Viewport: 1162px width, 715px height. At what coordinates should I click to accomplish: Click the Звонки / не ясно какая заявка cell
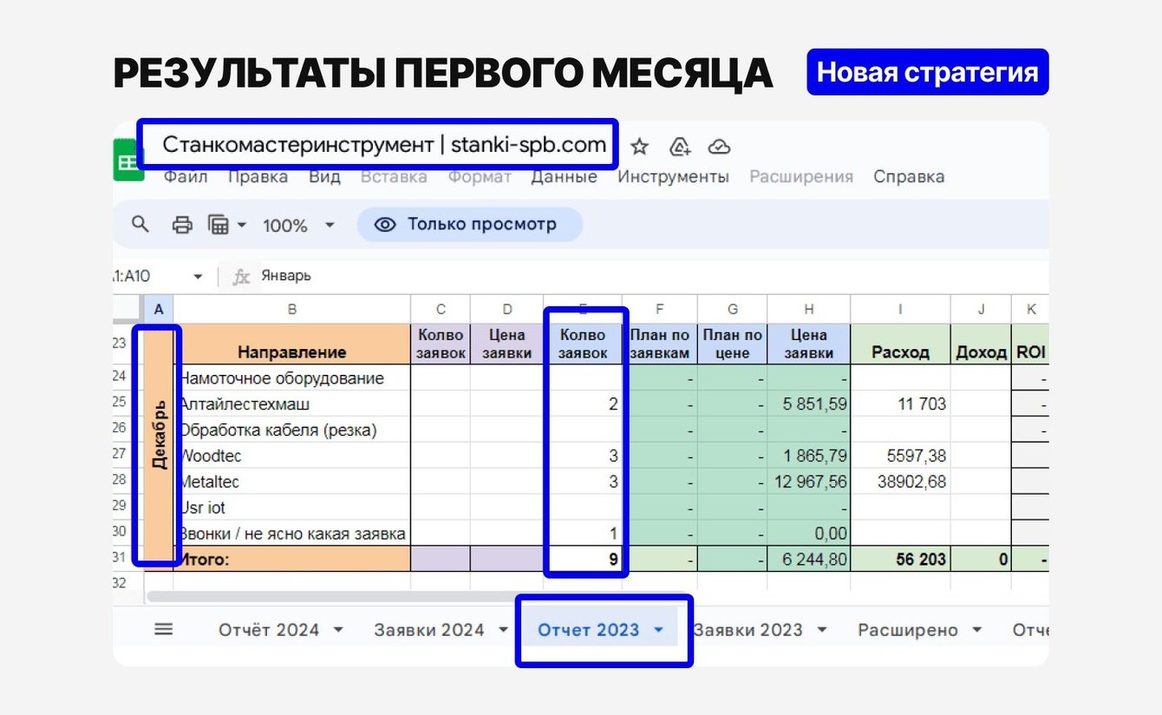pyautogui.click(x=292, y=534)
